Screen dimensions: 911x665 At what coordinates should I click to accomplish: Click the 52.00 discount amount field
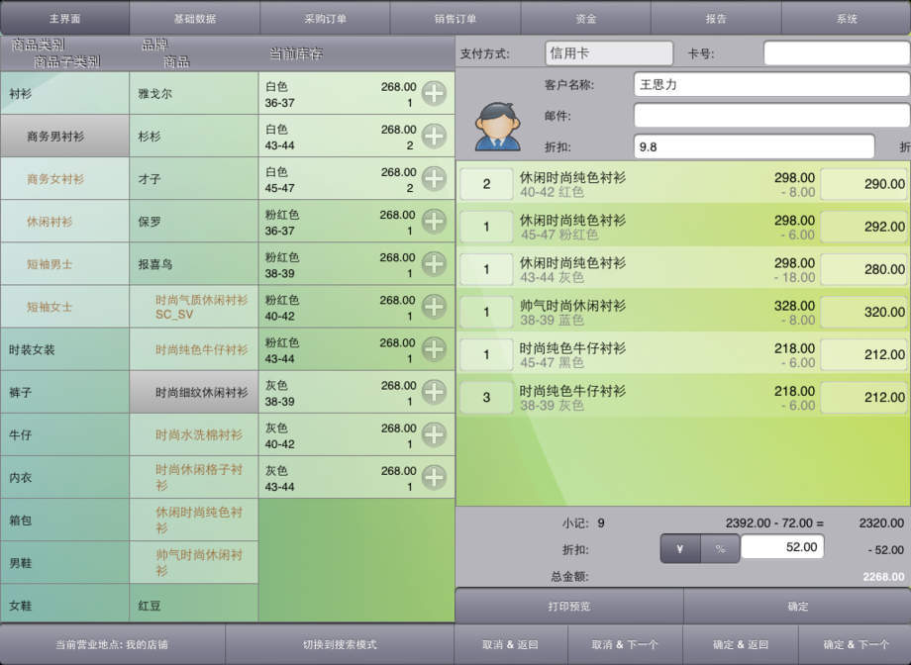coord(781,547)
